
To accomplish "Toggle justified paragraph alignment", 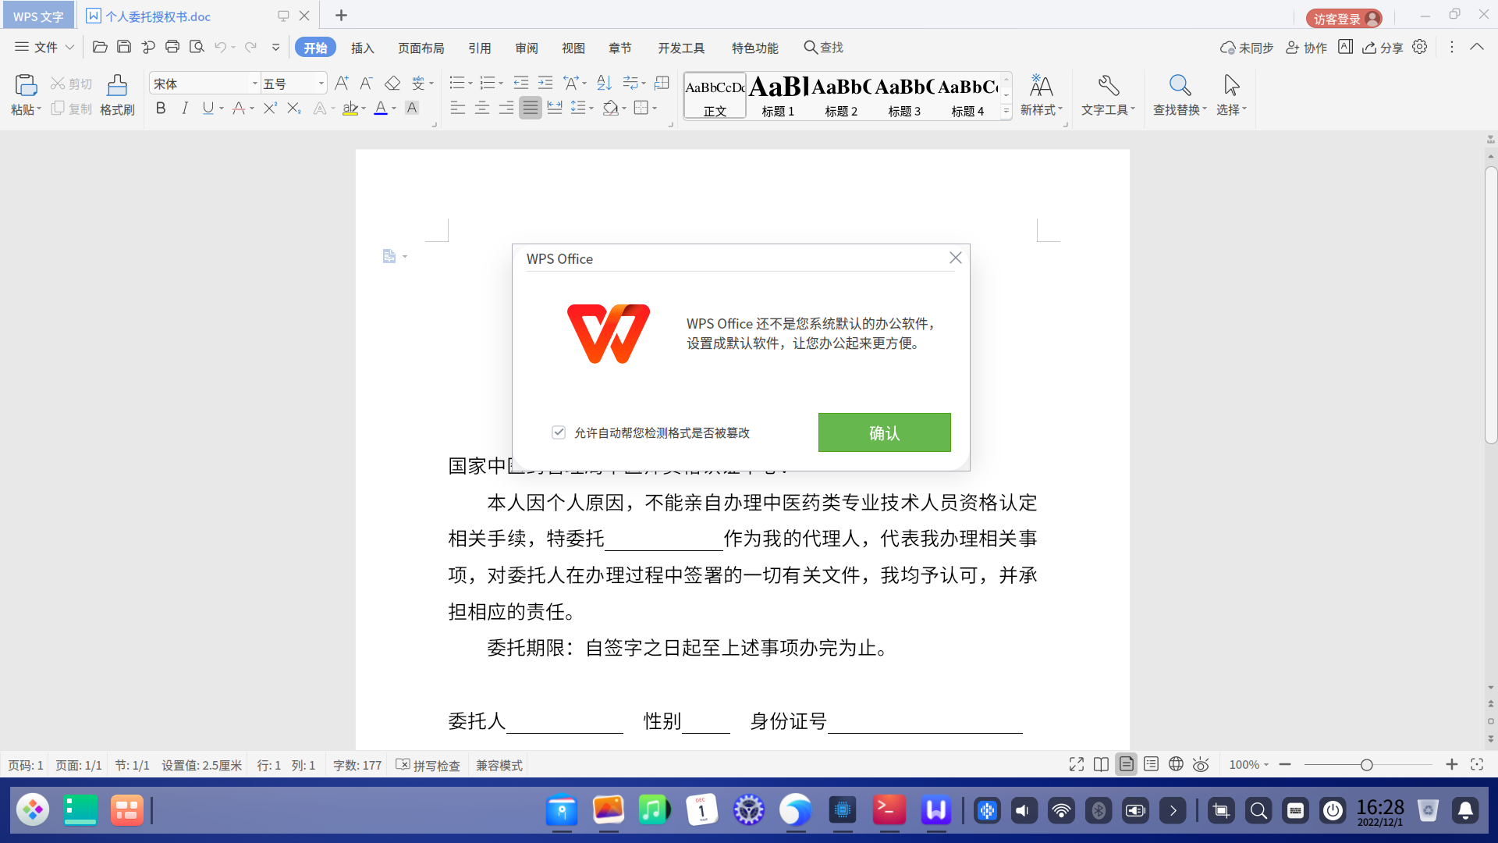I will 531,108.
